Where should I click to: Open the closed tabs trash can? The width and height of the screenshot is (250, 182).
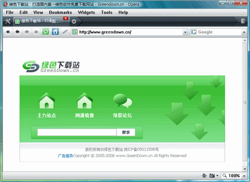coord(243,21)
